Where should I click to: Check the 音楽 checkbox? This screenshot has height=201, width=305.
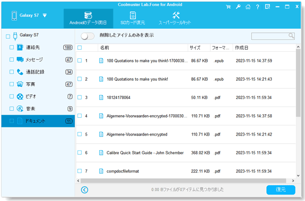12,109
